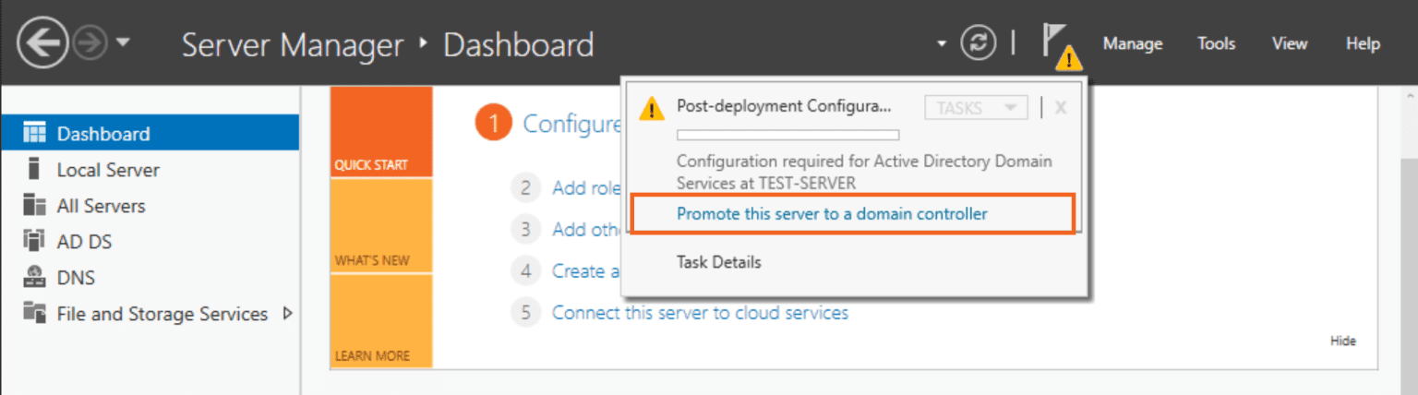
Task: Open the View menu
Action: [1290, 43]
